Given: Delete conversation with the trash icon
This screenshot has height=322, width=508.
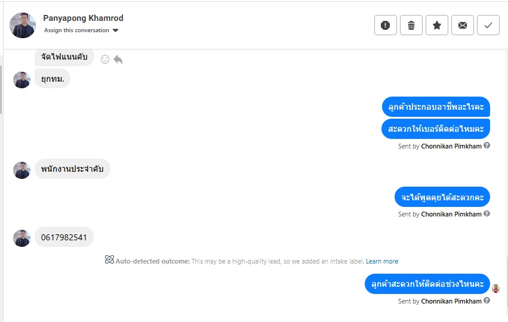Looking at the screenshot, I should pyautogui.click(x=411, y=25).
